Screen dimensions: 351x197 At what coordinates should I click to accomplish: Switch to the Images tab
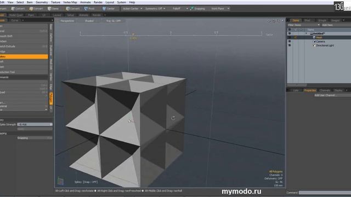[335, 20]
